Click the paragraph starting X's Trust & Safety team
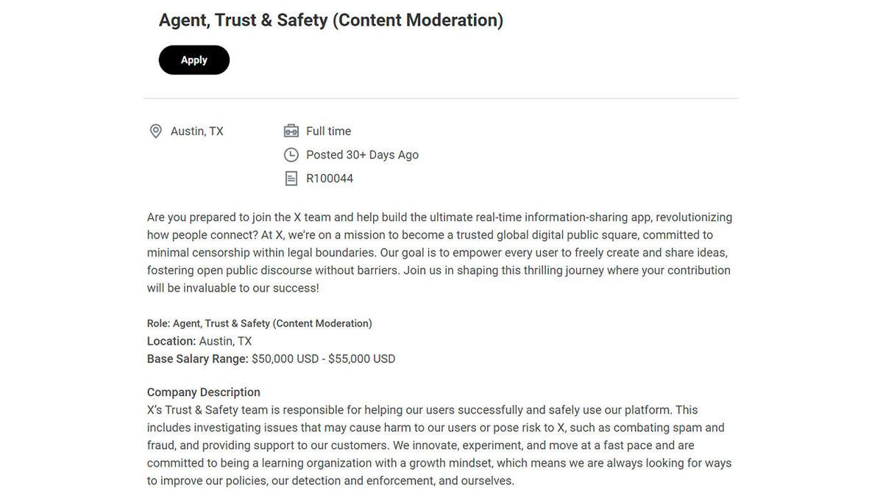The image size is (883, 496). click(439, 445)
